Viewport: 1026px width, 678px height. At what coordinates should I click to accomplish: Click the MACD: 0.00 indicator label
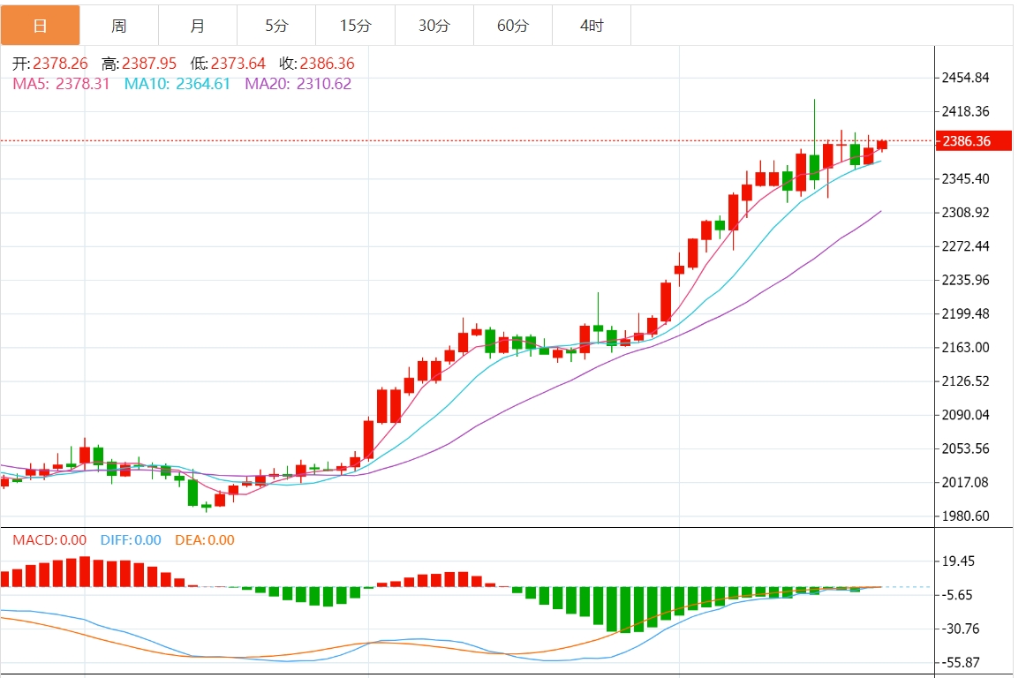[x=49, y=540]
